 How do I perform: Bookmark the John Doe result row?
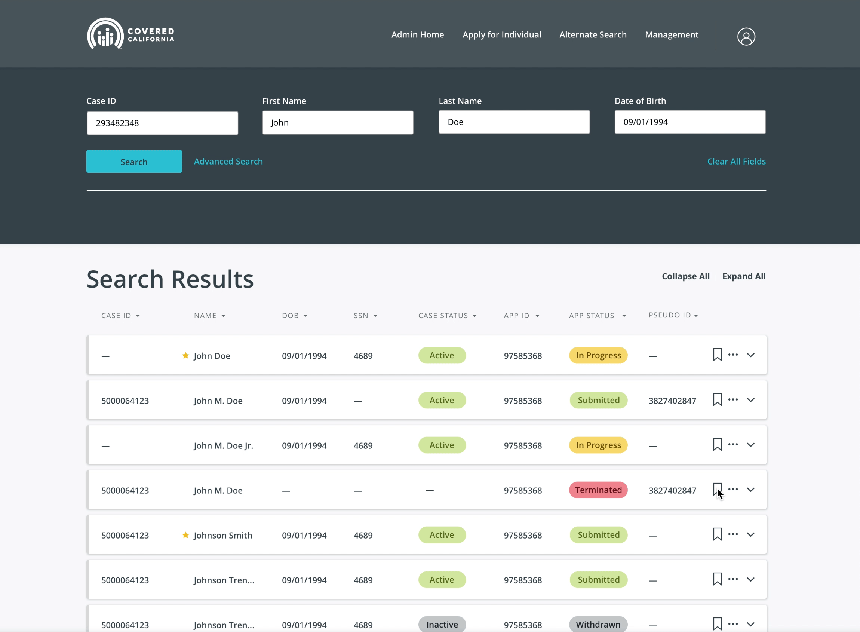point(717,355)
